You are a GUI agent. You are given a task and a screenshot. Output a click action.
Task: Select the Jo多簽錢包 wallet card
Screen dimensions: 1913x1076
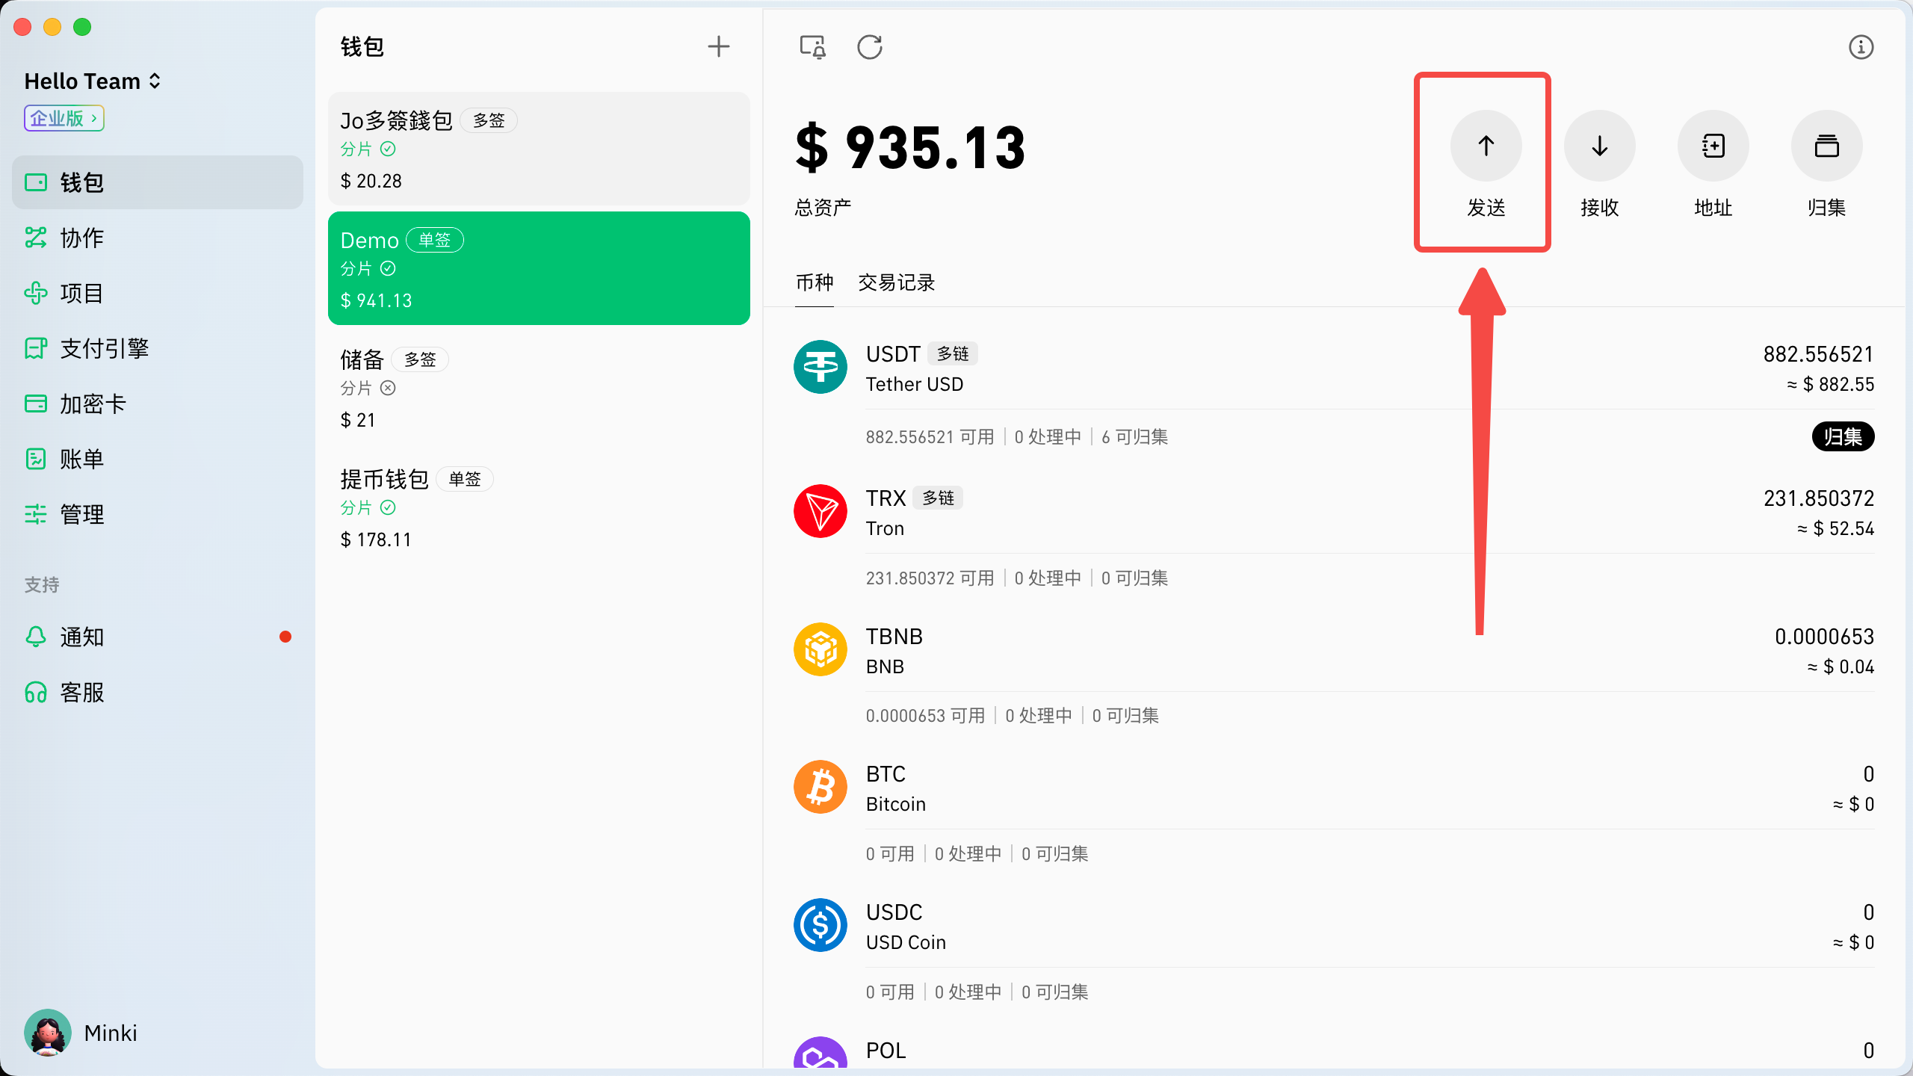(x=538, y=149)
